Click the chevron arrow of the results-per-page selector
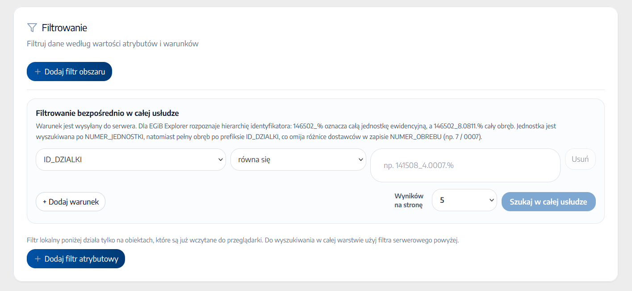 click(491, 200)
